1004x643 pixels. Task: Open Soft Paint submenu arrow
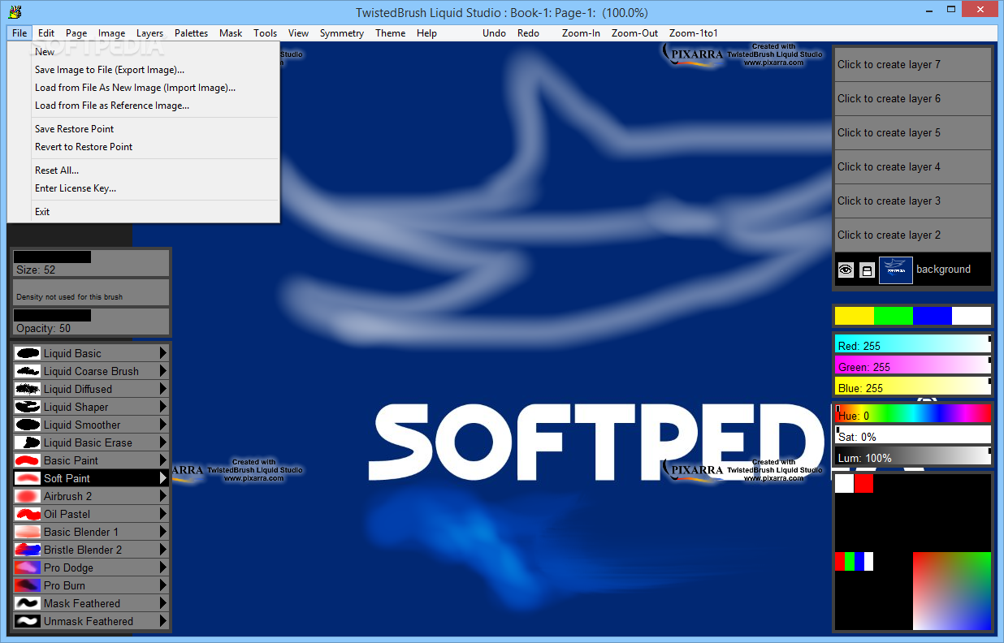[x=163, y=478]
